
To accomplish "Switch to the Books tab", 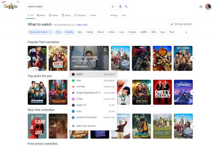I will point(66,16).
